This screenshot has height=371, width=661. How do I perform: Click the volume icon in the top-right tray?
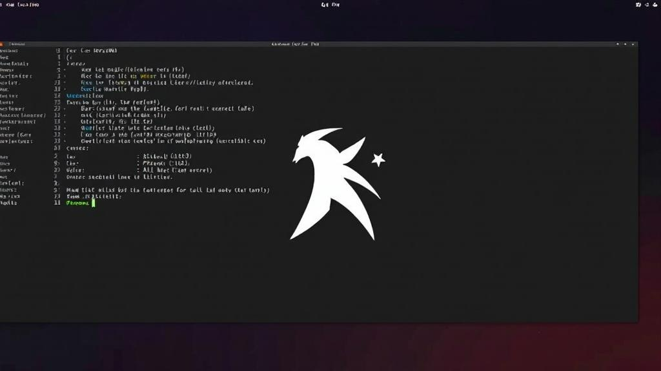(x=646, y=5)
